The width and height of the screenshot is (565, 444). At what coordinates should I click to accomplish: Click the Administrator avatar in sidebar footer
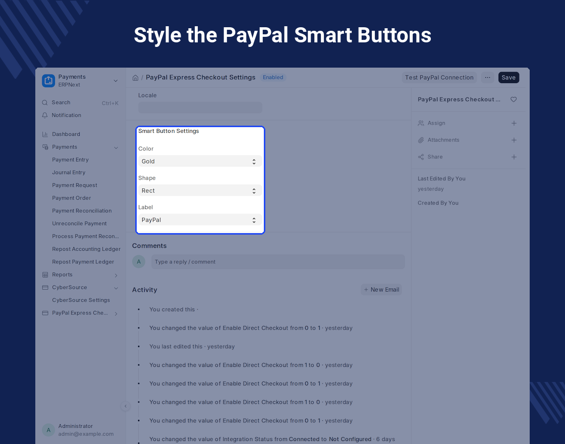coord(48,430)
